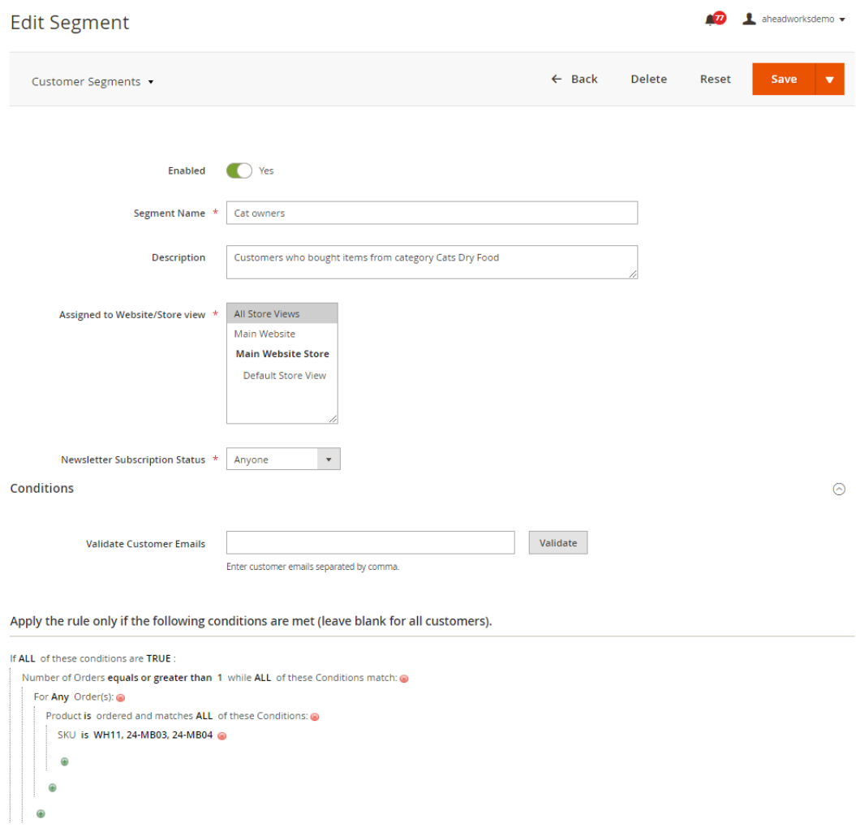Image resolution: width=856 pixels, height=828 pixels.
Task: Add condition under Number of Orders level
Action: tap(41, 814)
